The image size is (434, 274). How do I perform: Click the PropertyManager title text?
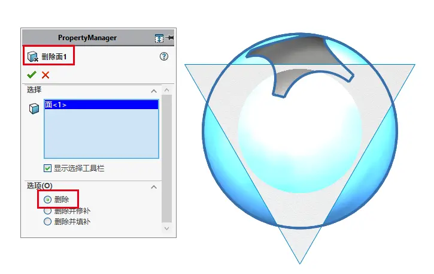tap(87, 38)
